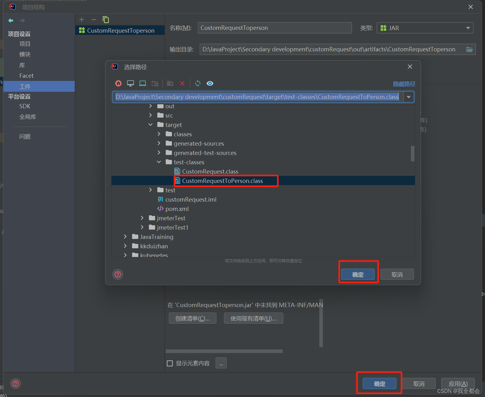485x397 pixels.
Task: Expand the out folder
Action: [x=151, y=106]
